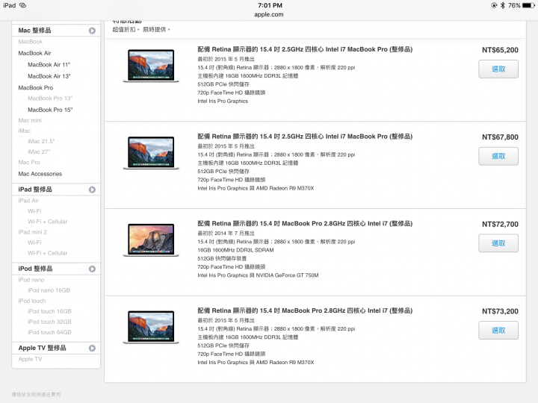The height and width of the screenshot is (403, 538).
Task: Click greyed Mac Pro entry
Action: pos(29,162)
